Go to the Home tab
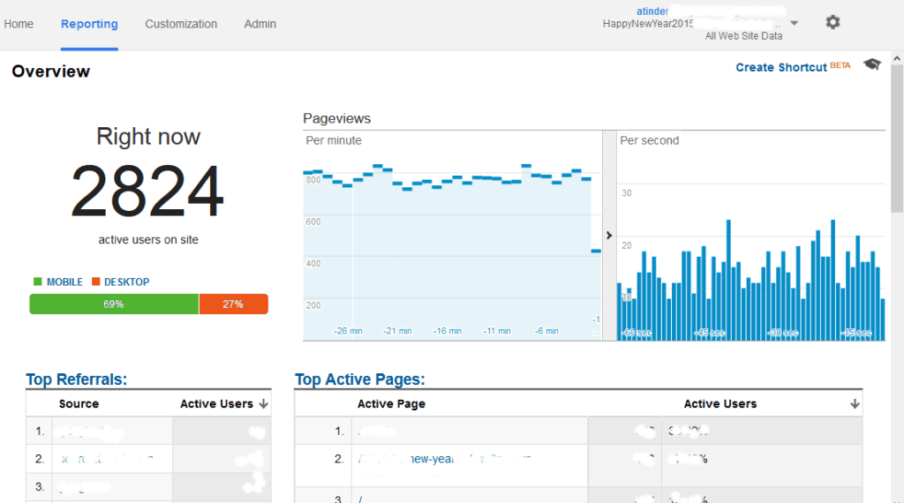Image resolution: width=904 pixels, height=503 pixels. point(19,24)
